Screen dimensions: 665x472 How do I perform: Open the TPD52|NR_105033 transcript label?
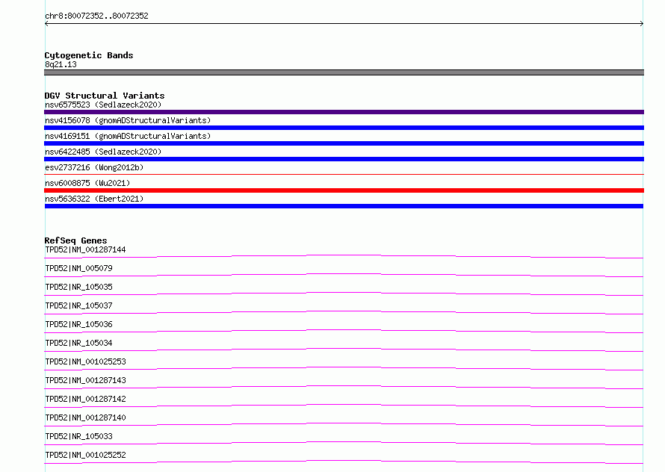[78, 436]
